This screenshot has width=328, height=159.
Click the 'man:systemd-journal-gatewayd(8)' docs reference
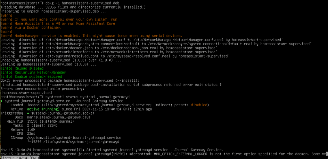pyautogui.click(x=59, y=117)
